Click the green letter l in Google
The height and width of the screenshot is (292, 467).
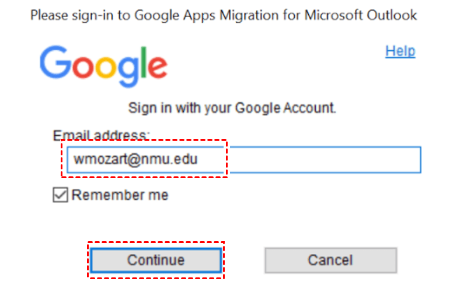tap(143, 60)
